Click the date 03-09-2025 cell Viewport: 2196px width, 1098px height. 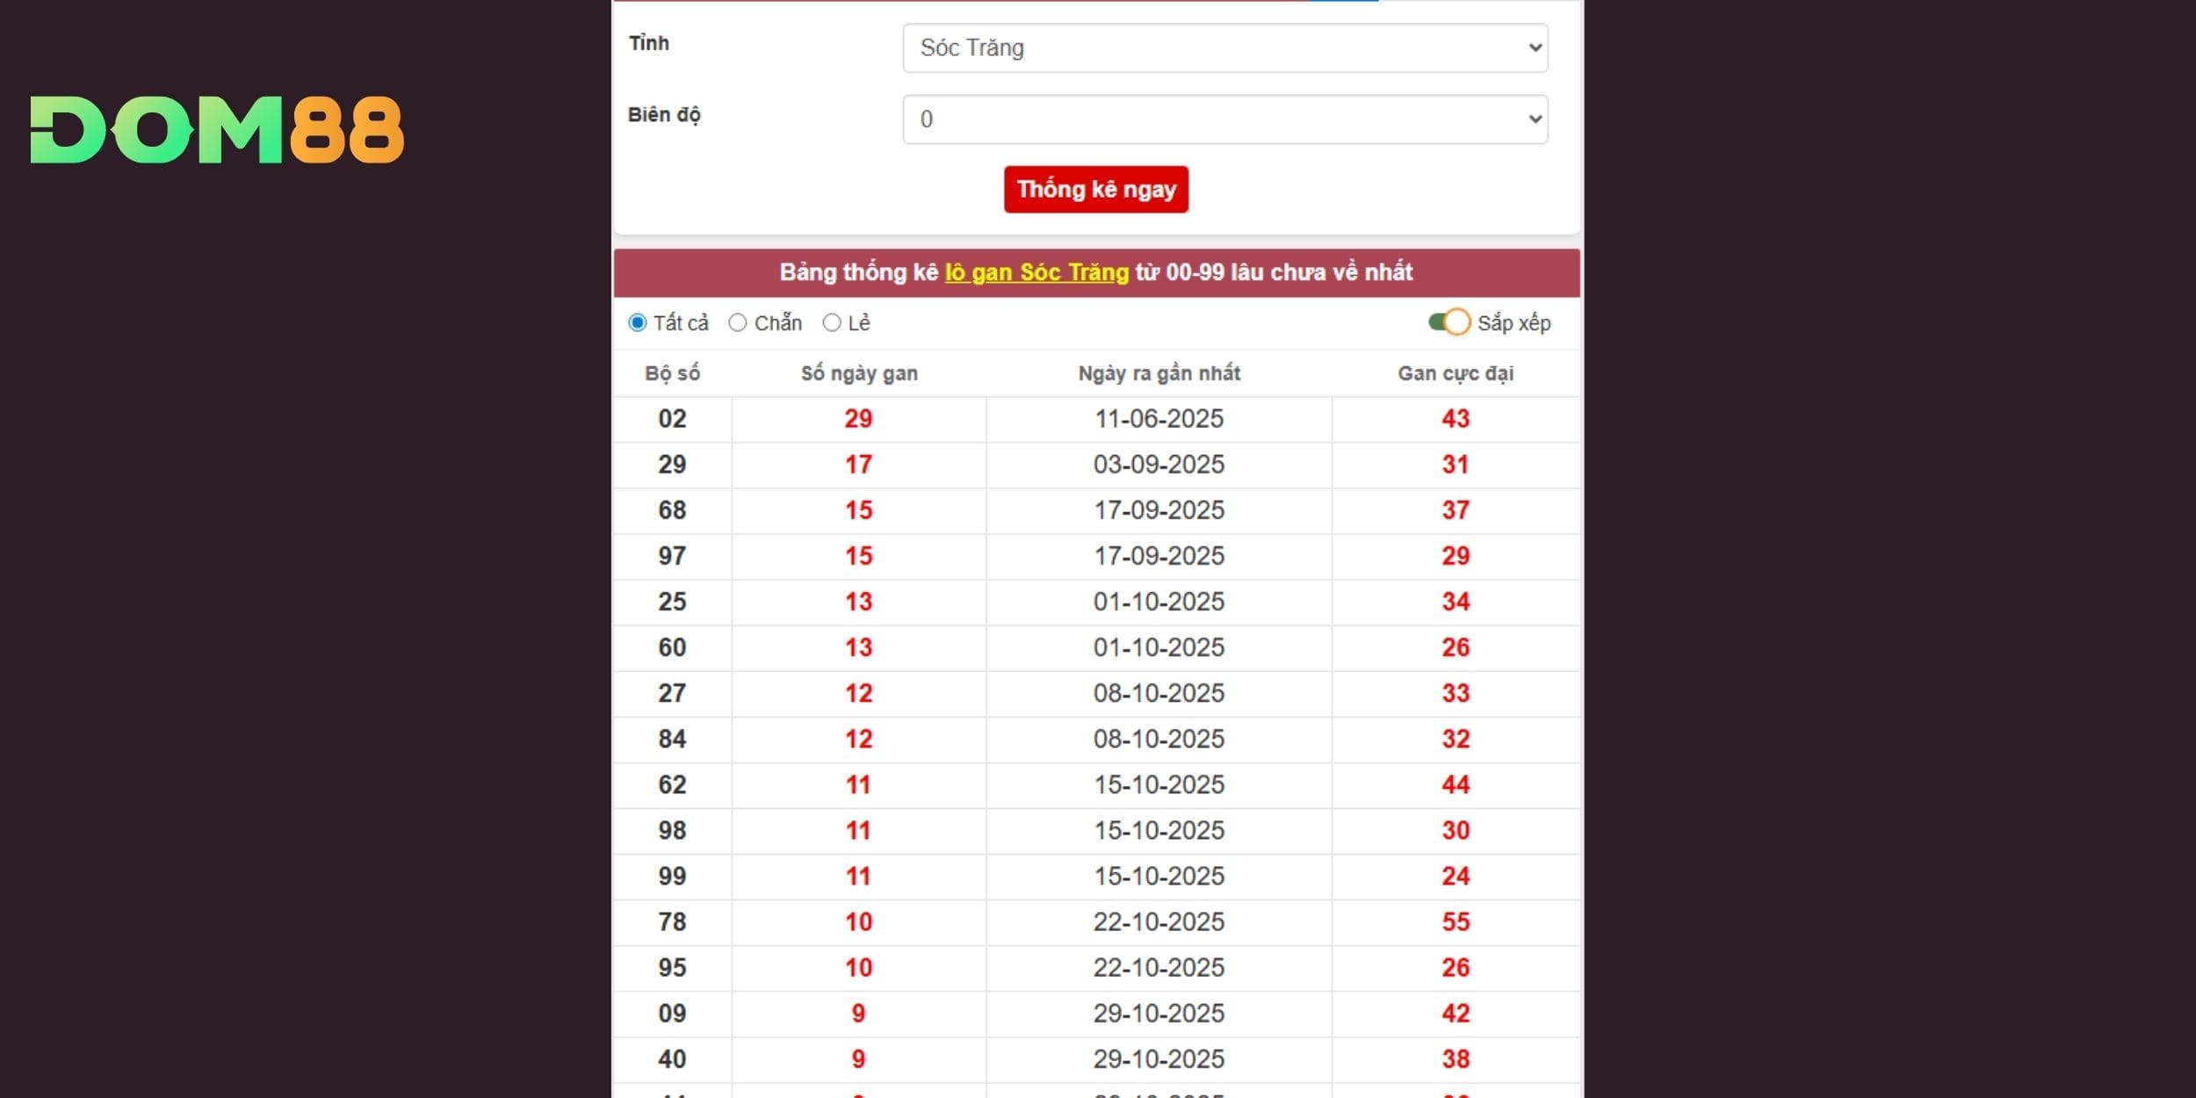[1159, 465]
